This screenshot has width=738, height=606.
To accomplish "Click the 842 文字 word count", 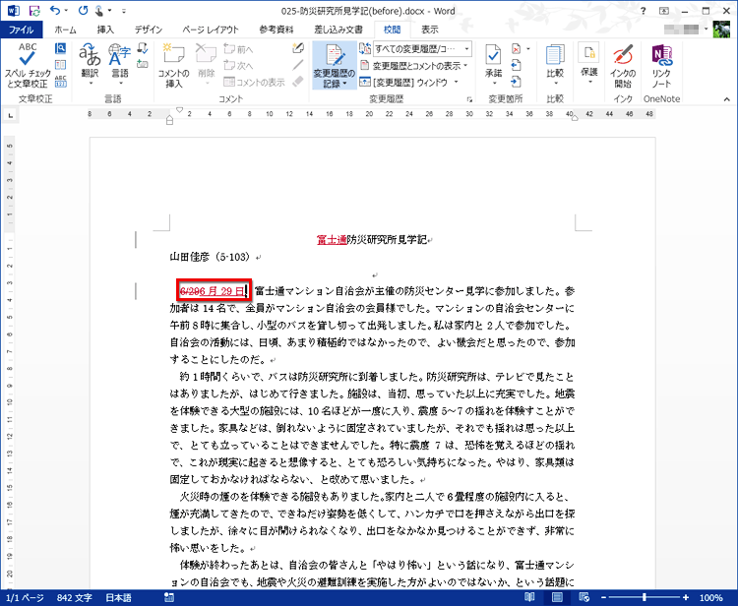I will [75, 597].
